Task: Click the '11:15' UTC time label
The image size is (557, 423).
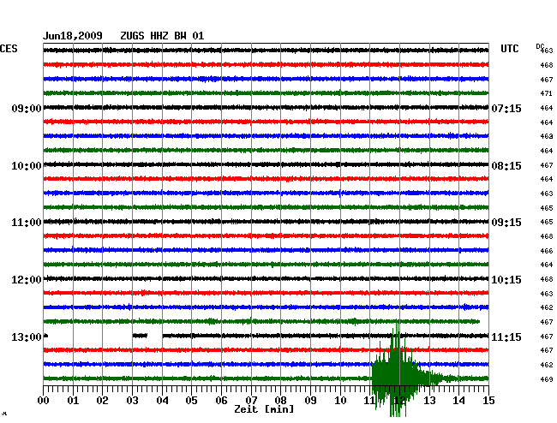Action: point(506,337)
